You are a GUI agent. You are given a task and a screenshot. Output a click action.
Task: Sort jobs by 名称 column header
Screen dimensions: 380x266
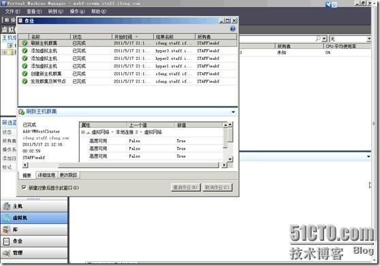point(50,37)
